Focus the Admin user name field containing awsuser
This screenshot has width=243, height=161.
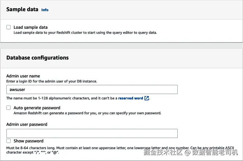[x=92, y=89]
